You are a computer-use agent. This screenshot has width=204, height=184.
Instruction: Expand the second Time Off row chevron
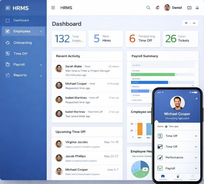pyautogui.click(x=196, y=147)
